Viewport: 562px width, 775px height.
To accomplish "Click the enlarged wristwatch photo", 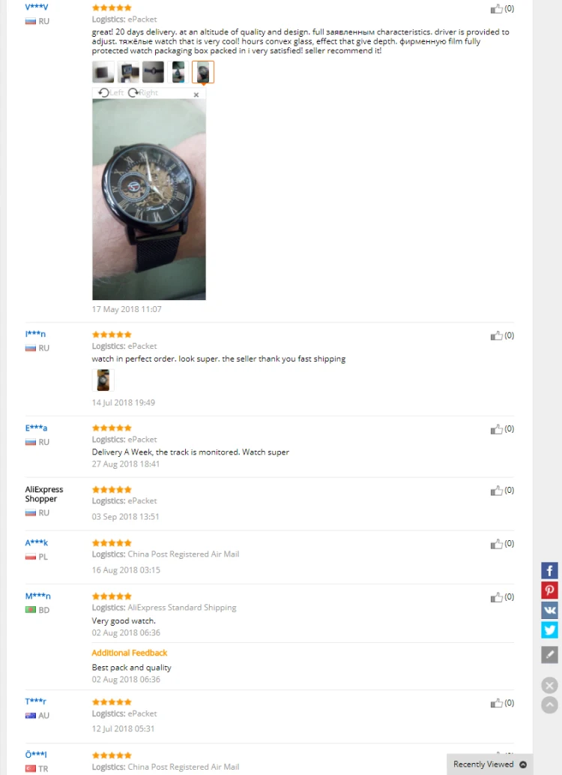I will click(x=149, y=199).
